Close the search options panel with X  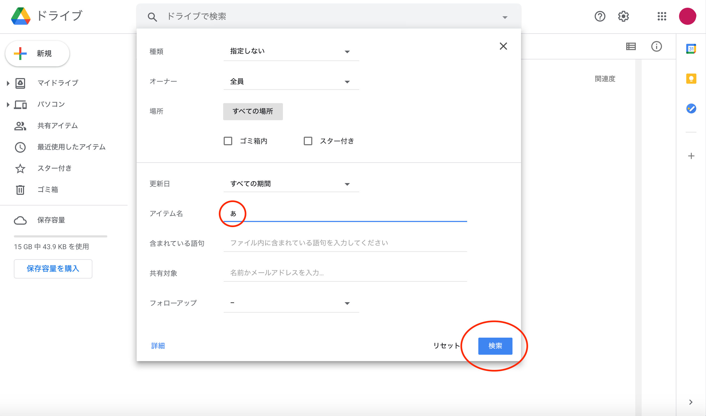tap(503, 46)
